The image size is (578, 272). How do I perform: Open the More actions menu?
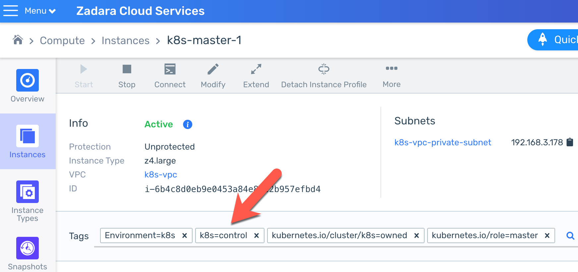[x=391, y=76]
